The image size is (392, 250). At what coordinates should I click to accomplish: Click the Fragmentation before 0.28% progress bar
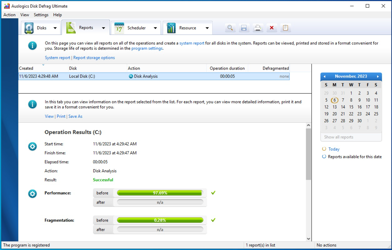[x=160, y=220]
